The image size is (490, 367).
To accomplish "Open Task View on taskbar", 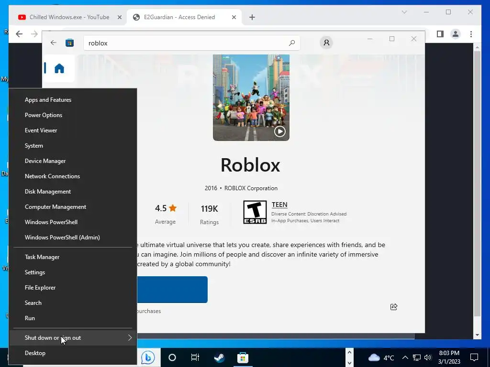I will pos(195,357).
